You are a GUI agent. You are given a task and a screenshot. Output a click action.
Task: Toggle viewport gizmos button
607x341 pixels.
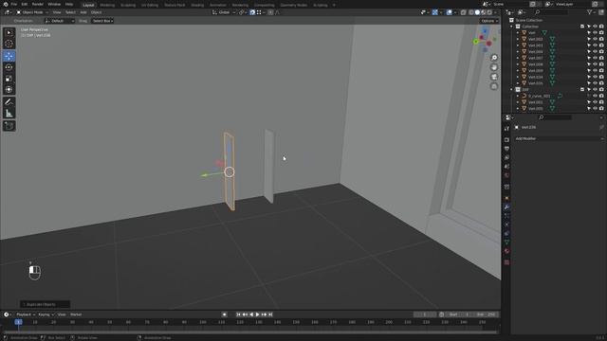[x=435, y=12]
